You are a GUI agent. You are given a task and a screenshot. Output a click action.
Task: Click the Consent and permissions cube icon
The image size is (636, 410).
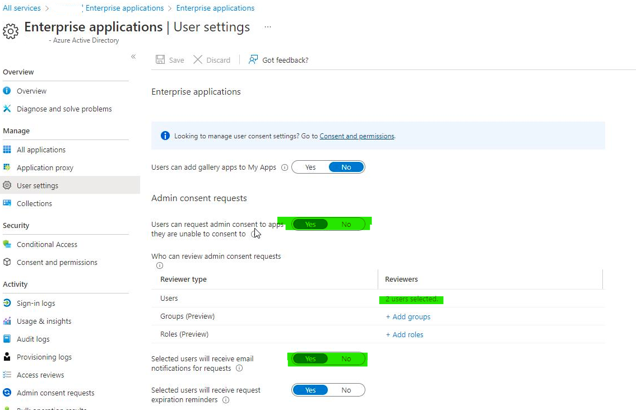(x=7, y=262)
